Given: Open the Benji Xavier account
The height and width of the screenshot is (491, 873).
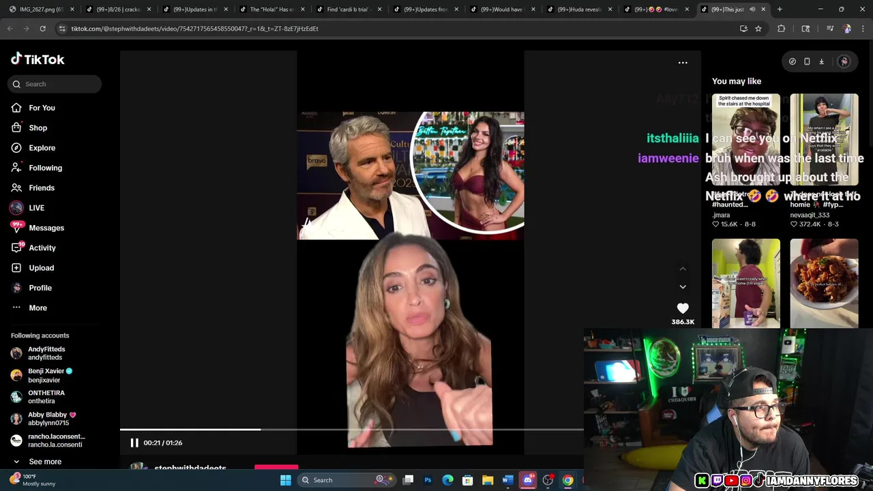Looking at the screenshot, I should [x=42, y=375].
